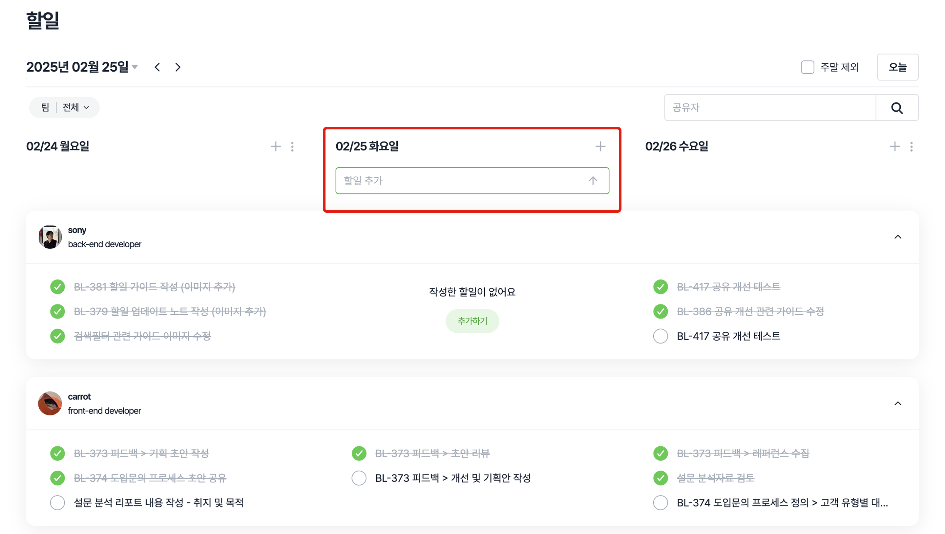Image resolution: width=945 pixels, height=534 pixels.
Task: Click the magnifier search icon for 공유자
Action: [896, 108]
